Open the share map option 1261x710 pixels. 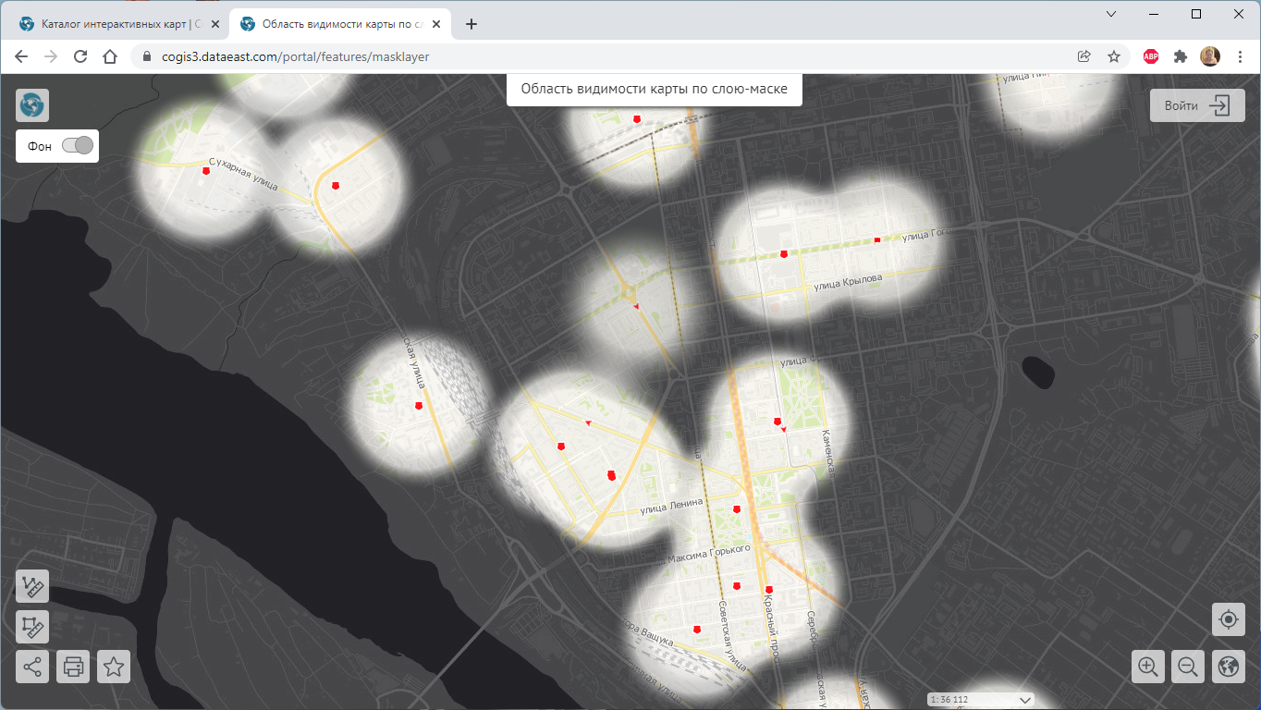pyautogui.click(x=32, y=667)
